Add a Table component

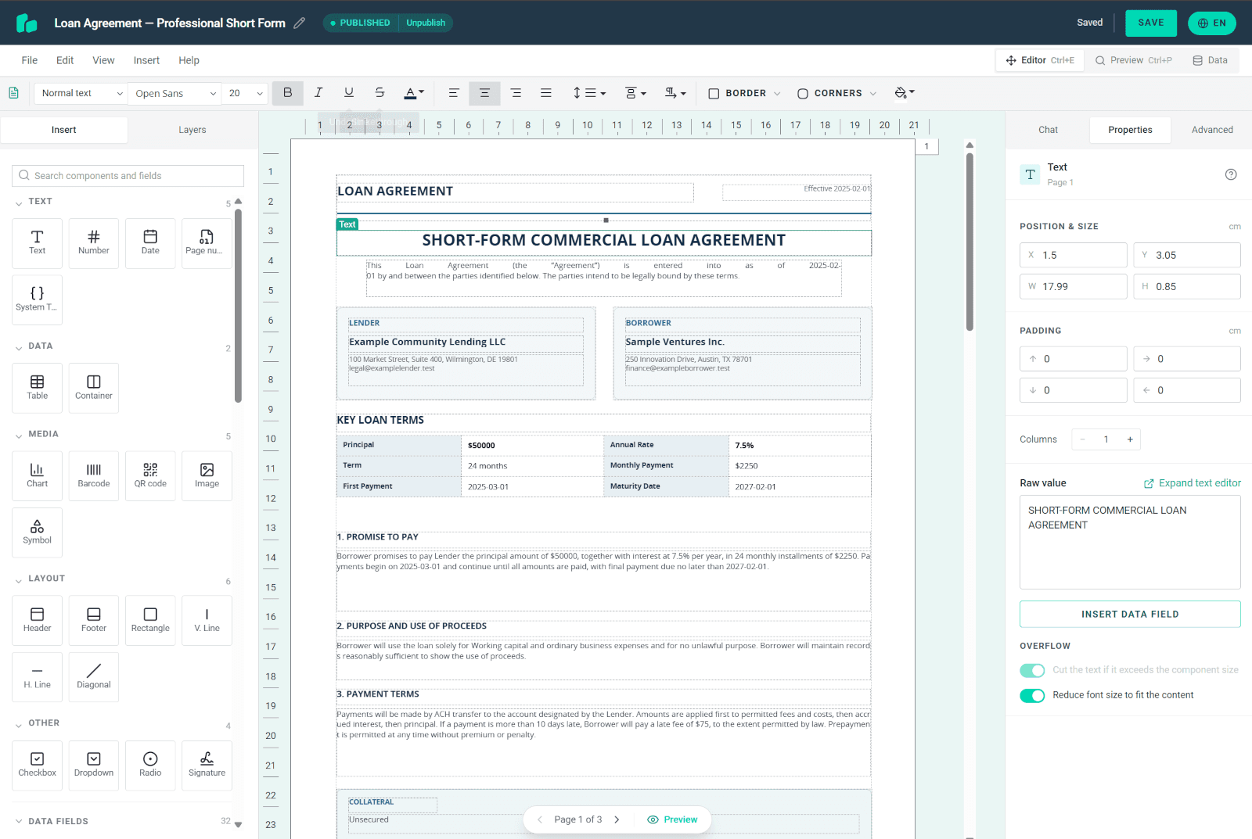pyautogui.click(x=37, y=388)
